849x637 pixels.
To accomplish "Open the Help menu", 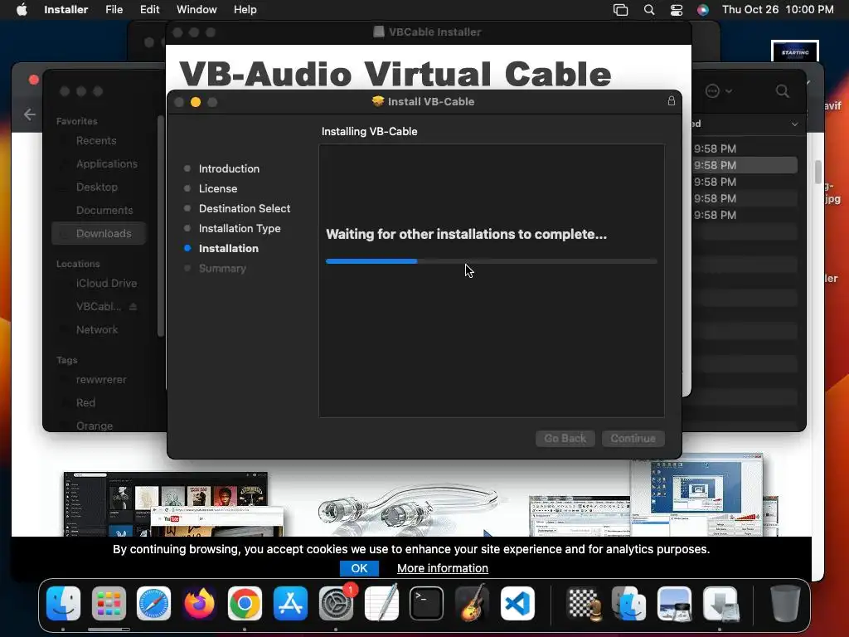I will [x=245, y=9].
